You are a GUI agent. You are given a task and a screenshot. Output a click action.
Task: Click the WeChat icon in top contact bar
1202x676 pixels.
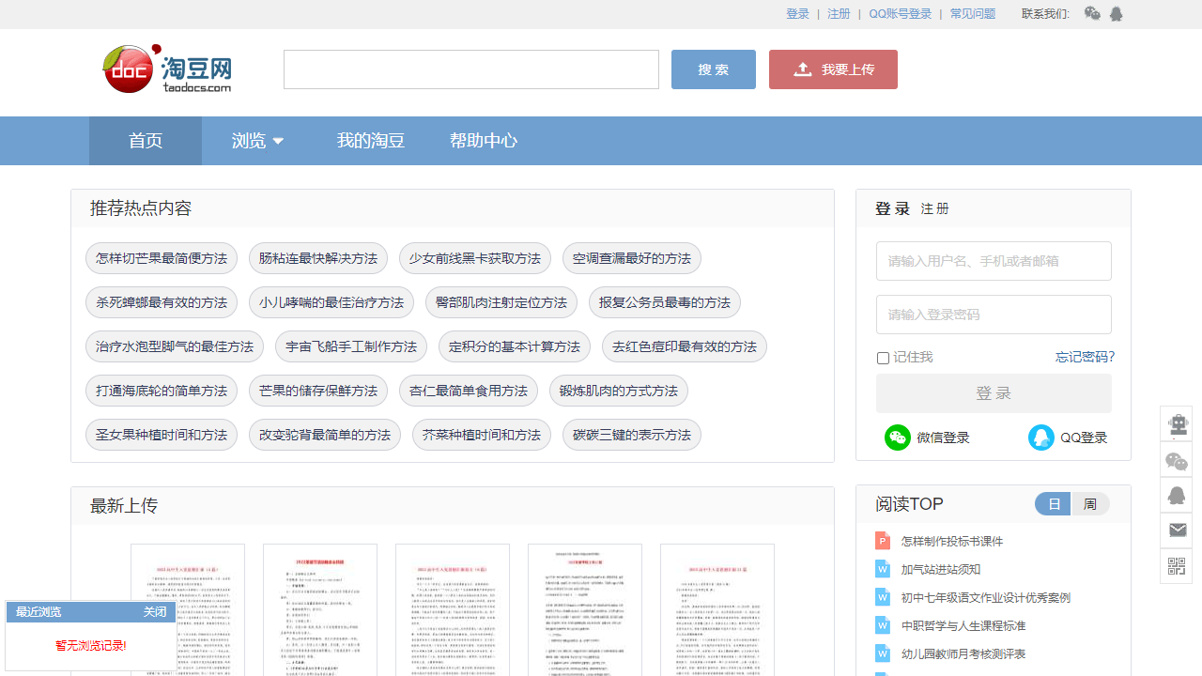click(1092, 13)
